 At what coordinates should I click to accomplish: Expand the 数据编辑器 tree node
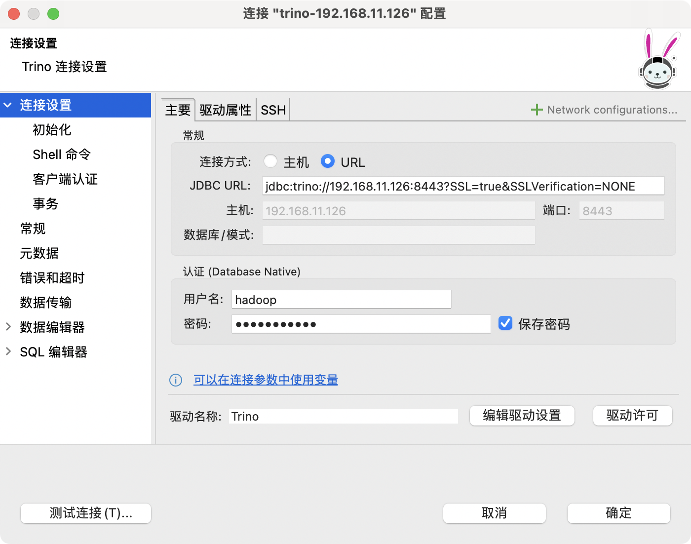8,327
